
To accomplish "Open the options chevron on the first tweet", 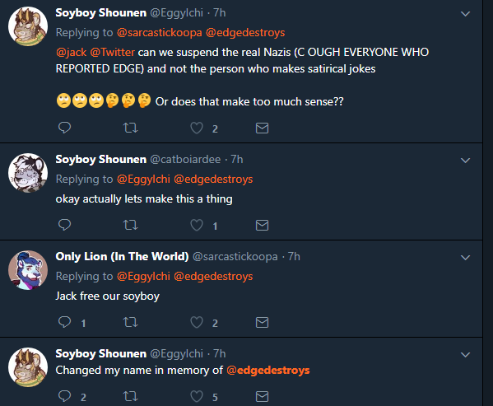I will click(x=465, y=14).
